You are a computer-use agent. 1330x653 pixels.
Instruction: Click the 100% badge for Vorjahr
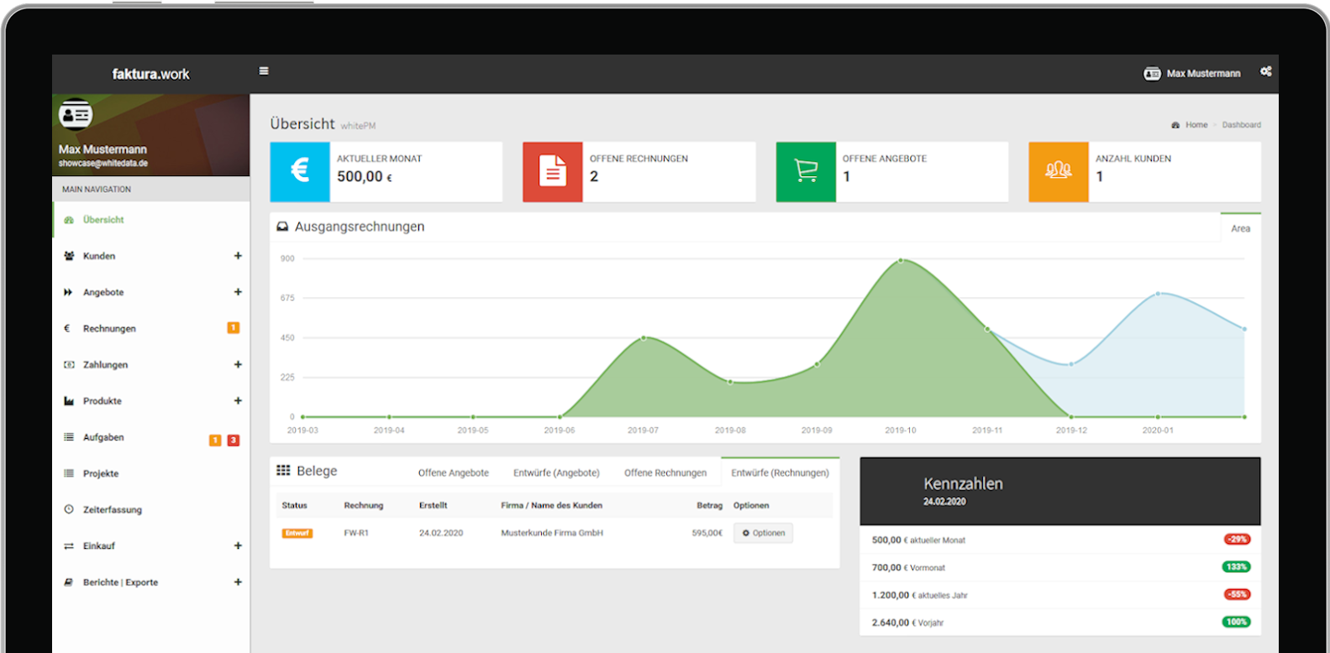pos(1236,622)
